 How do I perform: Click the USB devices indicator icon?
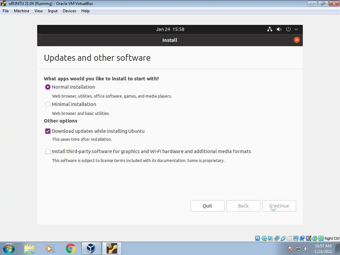click(x=283, y=238)
